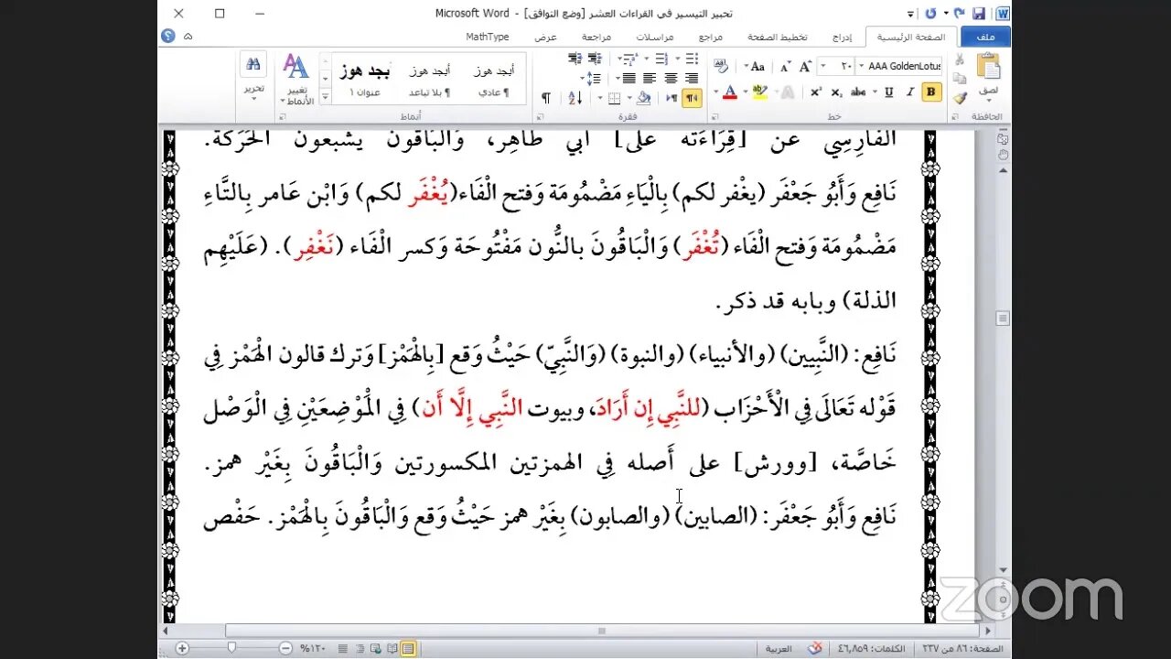Apply align left paragraph icon
The image size is (1171, 659).
(x=650, y=79)
